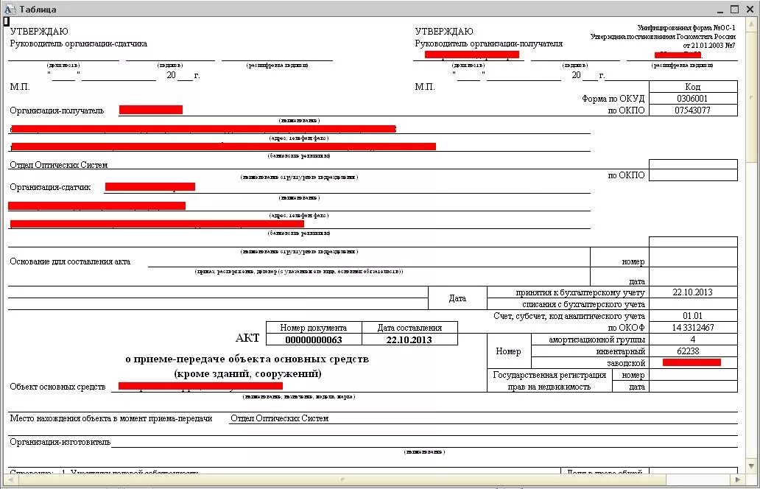Click the empty Основание дата value cell
Viewport: 760px width, 489px height.
pyautogui.click(x=693, y=276)
